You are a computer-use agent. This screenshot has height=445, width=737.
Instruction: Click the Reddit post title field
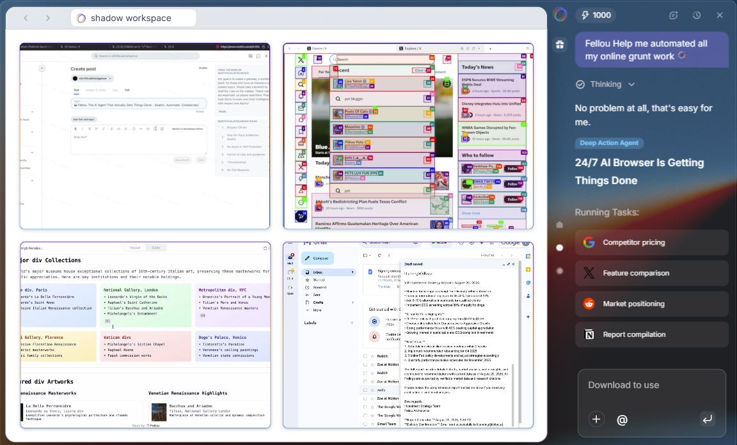[x=139, y=104]
